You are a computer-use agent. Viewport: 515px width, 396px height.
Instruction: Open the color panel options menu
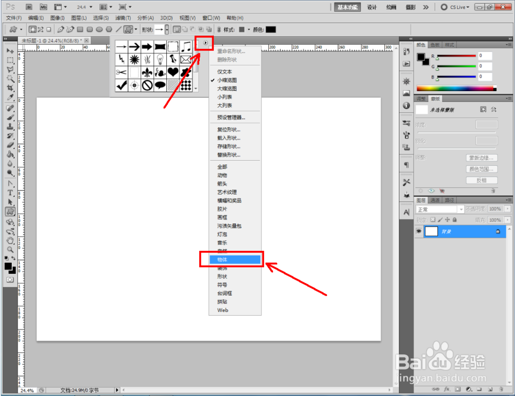[508, 45]
